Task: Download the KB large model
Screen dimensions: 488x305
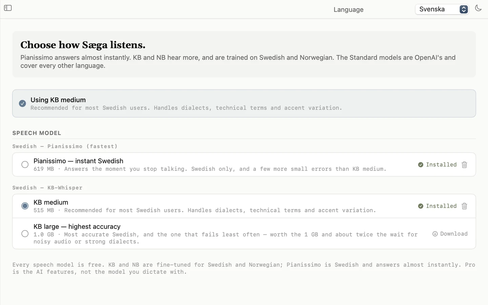Action: (x=450, y=234)
